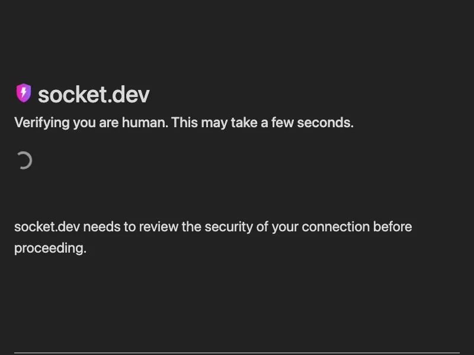
Task: Select the socket.dev site heading
Action: coord(94,95)
